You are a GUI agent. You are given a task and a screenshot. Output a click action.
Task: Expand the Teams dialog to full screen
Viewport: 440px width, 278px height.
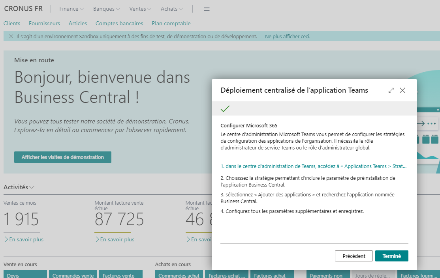click(x=391, y=90)
